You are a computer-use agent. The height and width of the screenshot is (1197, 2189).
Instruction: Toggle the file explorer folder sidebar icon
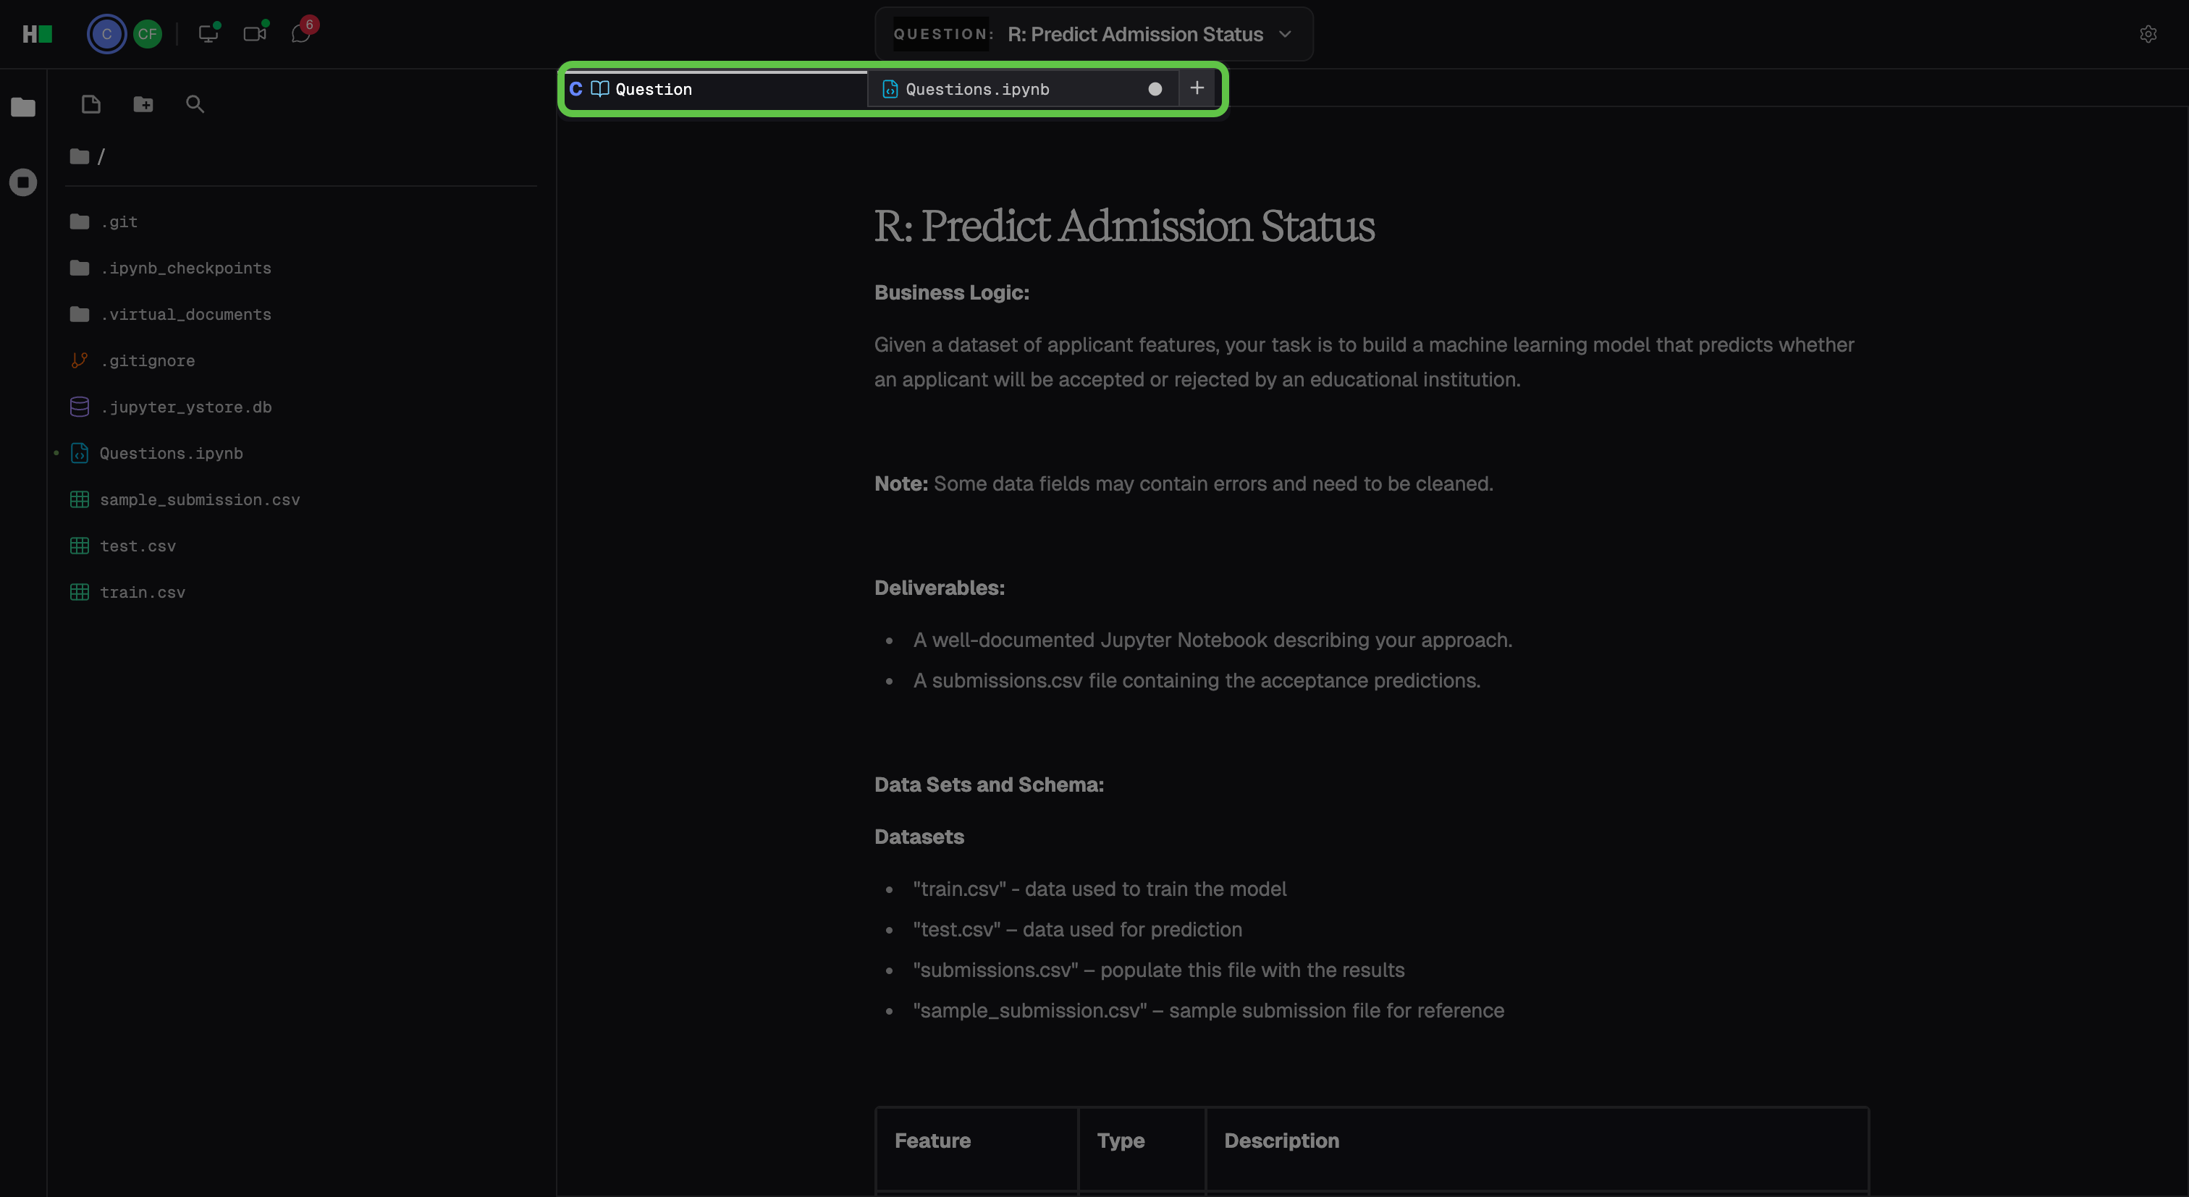click(x=23, y=107)
